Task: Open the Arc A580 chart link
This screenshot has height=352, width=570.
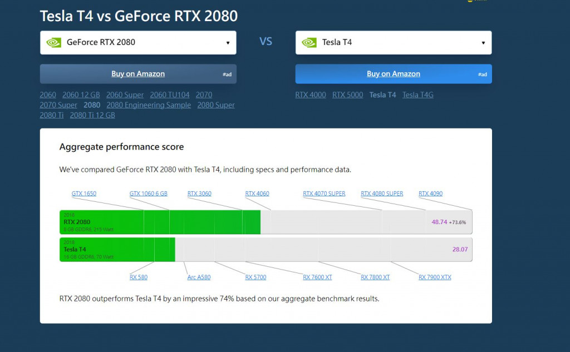Action: (x=199, y=277)
